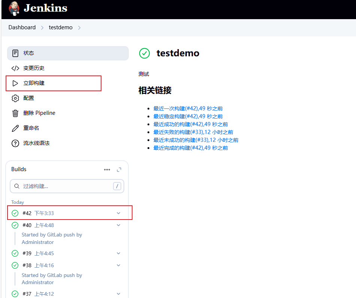Click success icon of build #40

[x=15, y=225]
